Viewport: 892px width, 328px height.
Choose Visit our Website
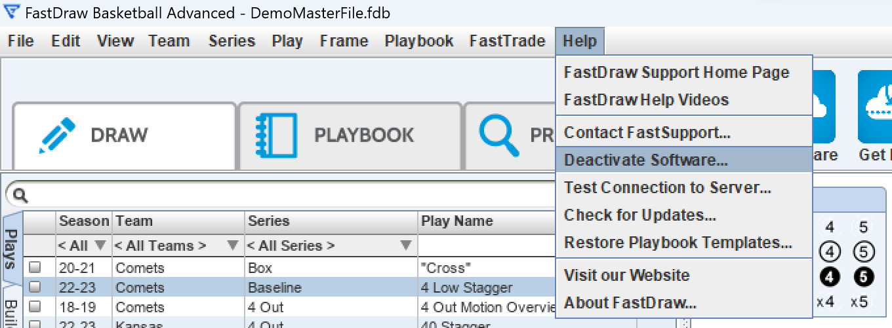[684, 275]
